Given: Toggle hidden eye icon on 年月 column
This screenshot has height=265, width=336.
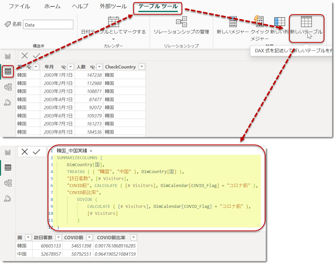Looking at the screenshot, I should [x=64, y=67].
